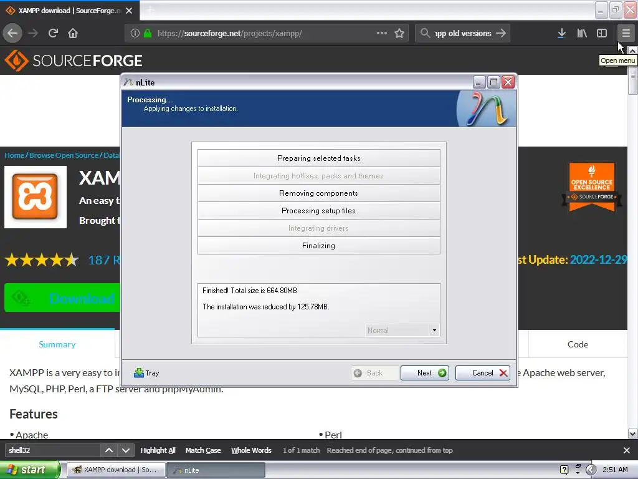
Task: Cancel the nLite wizard
Action: (483, 373)
